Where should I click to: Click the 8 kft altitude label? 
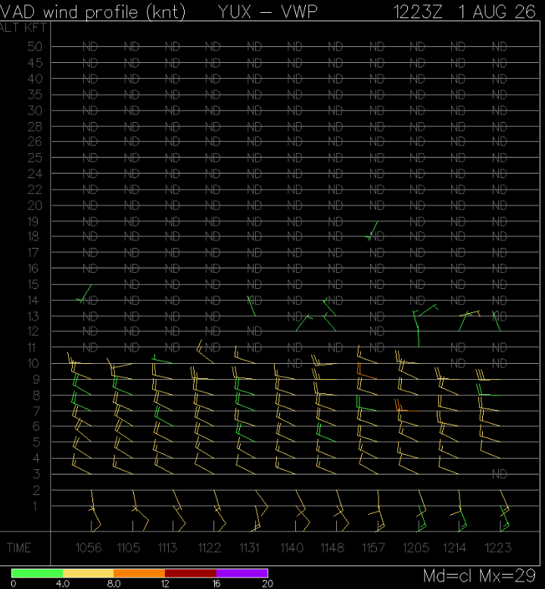36,396
